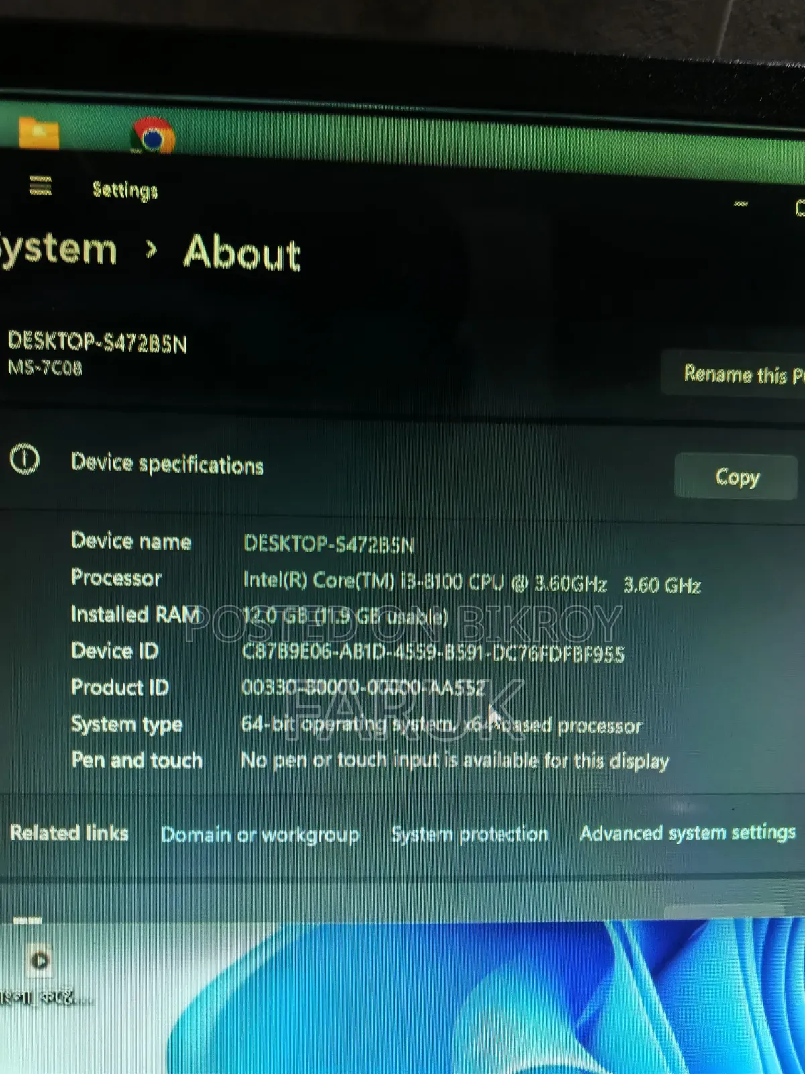The height and width of the screenshot is (1074, 805).
Task: Minimize the Settings window
Action: (741, 203)
